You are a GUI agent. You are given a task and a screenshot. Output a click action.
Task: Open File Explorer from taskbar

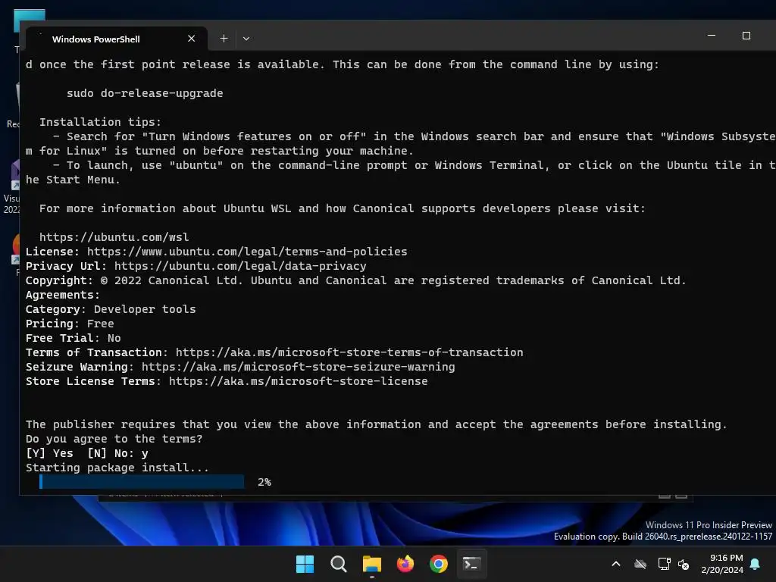tap(371, 564)
